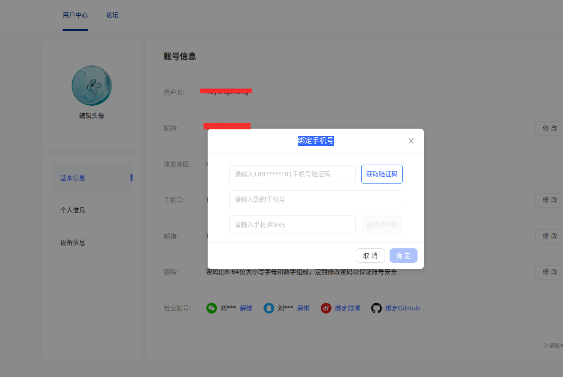Click 修改 in the 密码 row
The width and height of the screenshot is (563, 377).
(549, 272)
